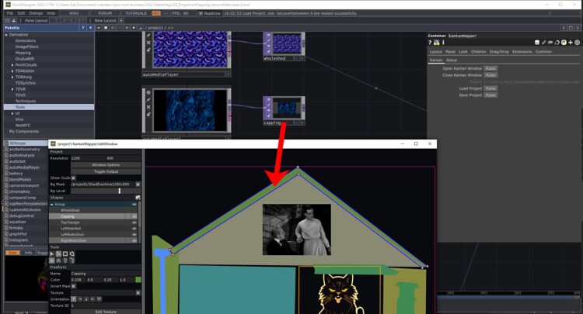Screen dimensions: 583x314
Task: Collapse the Group tree in Shapes list
Action: coord(52,204)
